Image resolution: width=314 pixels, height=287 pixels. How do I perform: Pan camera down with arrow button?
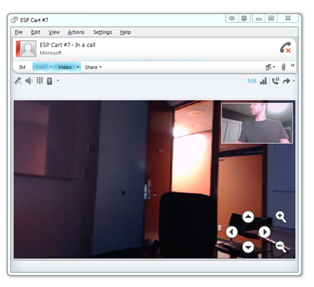tap(248, 247)
